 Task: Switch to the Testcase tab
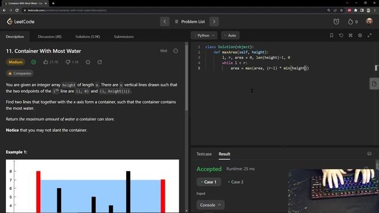tap(204, 154)
